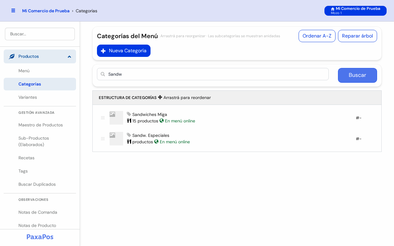The image size is (394, 246).
Task: Select Categorías in the sidebar
Action: (x=40, y=84)
